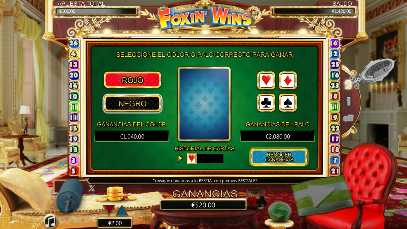Select payline 24 marker
The image size is (407, 229).
(73, 43)
